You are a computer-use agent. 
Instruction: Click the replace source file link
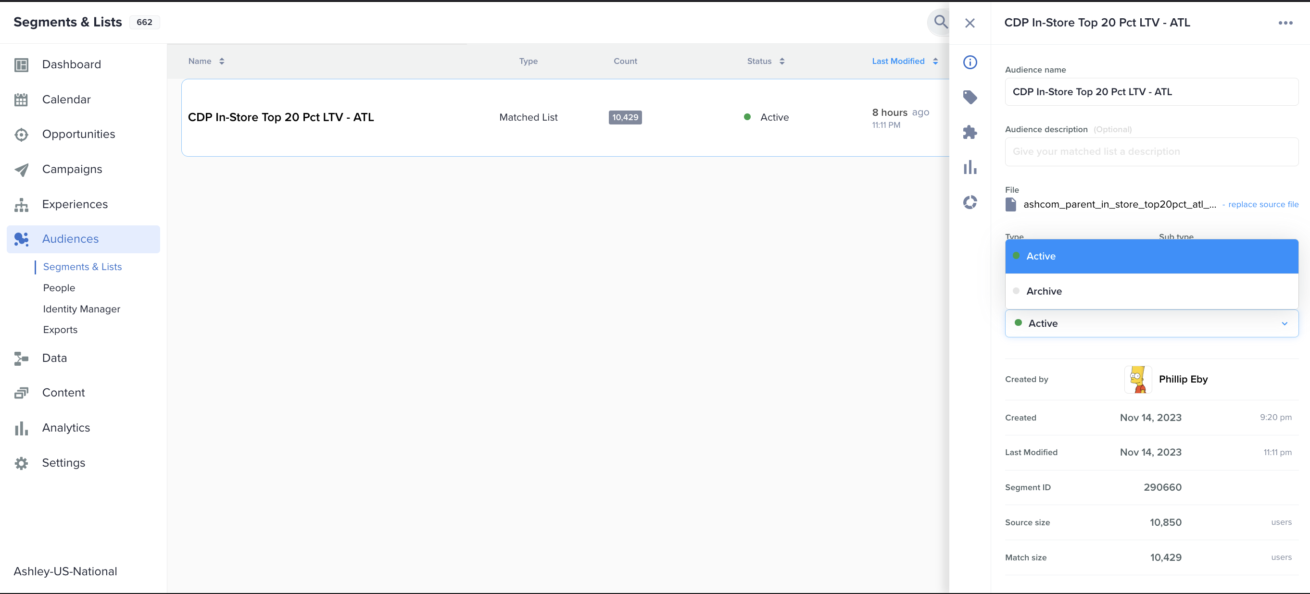pyautogui.click(x=1263, y=204)
